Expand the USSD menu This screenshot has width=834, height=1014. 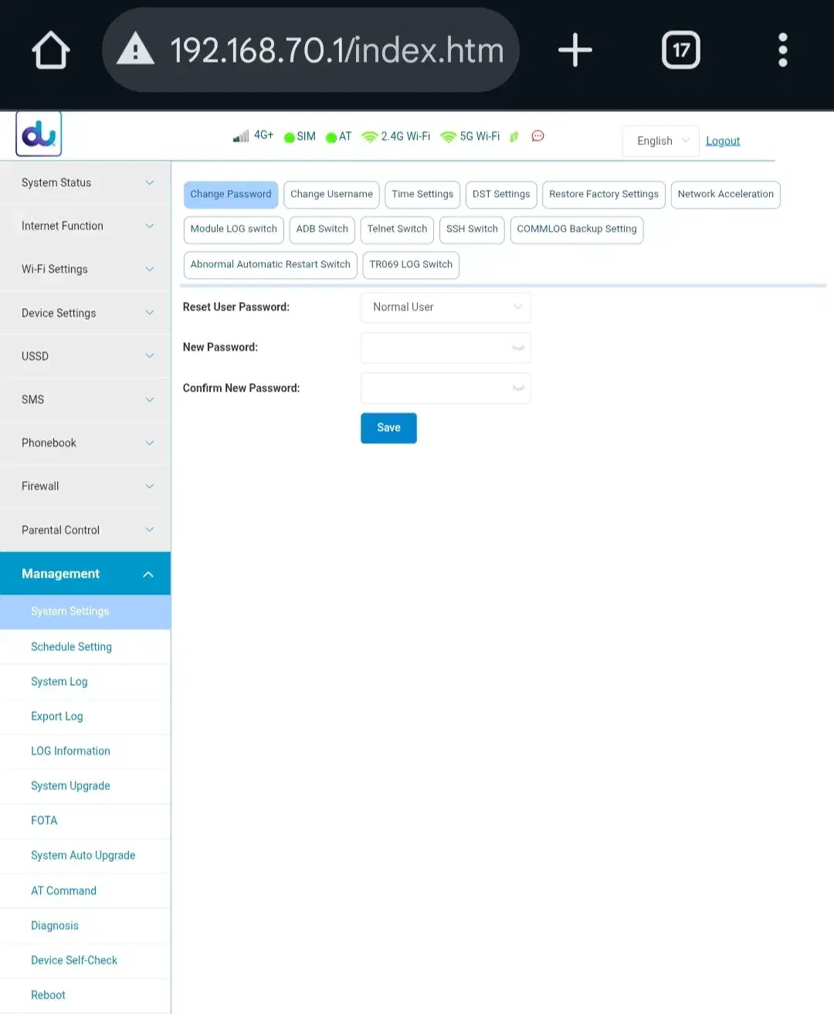pos(85,356)
